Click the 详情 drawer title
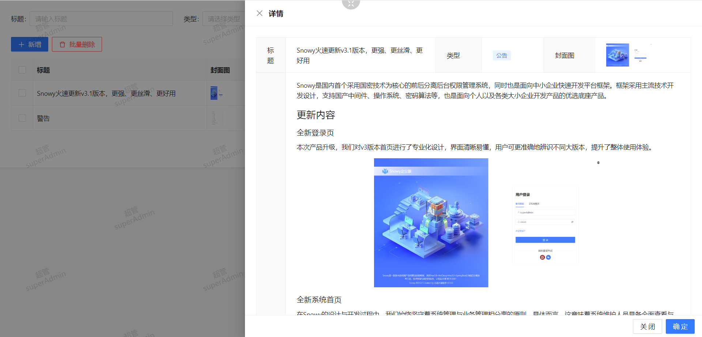This screenshot has height=337, width=702. (x=276, y=14)
